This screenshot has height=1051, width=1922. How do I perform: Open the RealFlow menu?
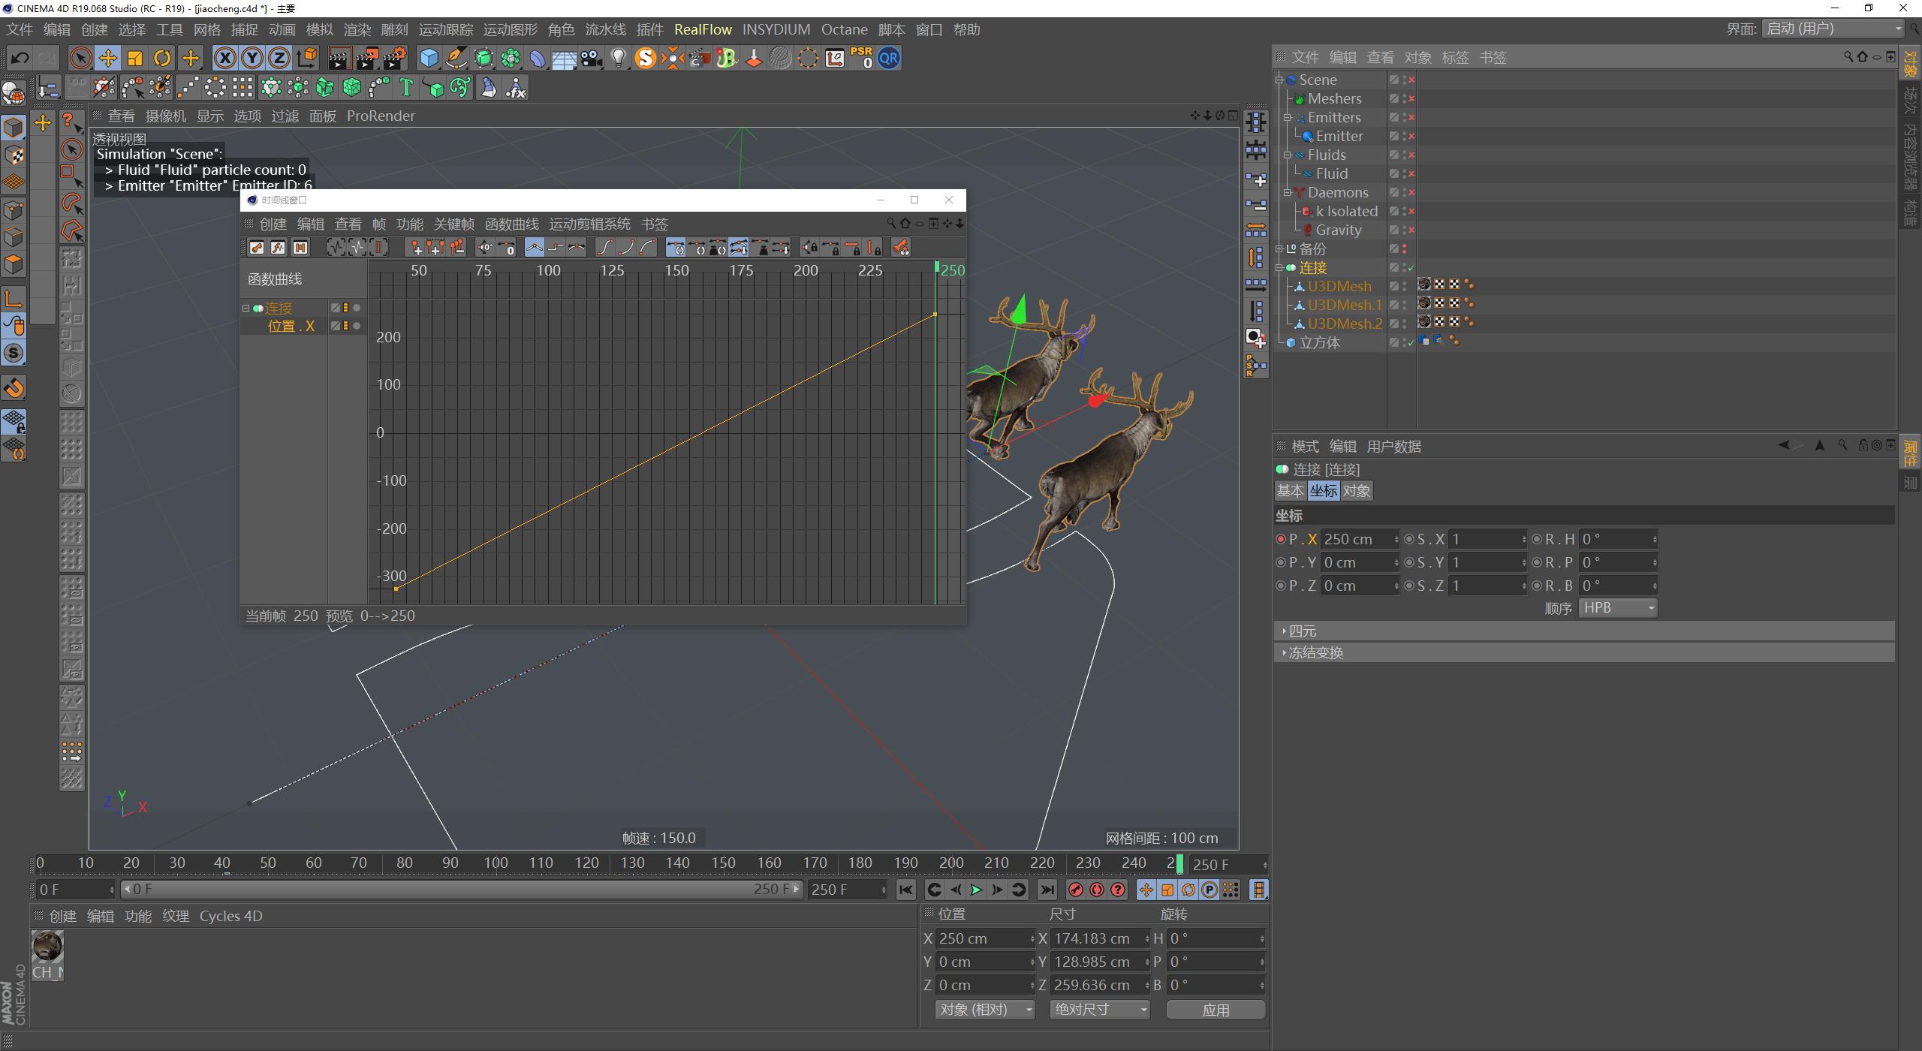pos(702,29)
